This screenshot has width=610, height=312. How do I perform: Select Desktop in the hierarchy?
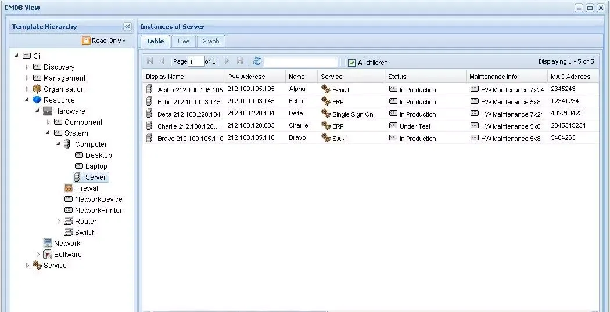[98, 155]
